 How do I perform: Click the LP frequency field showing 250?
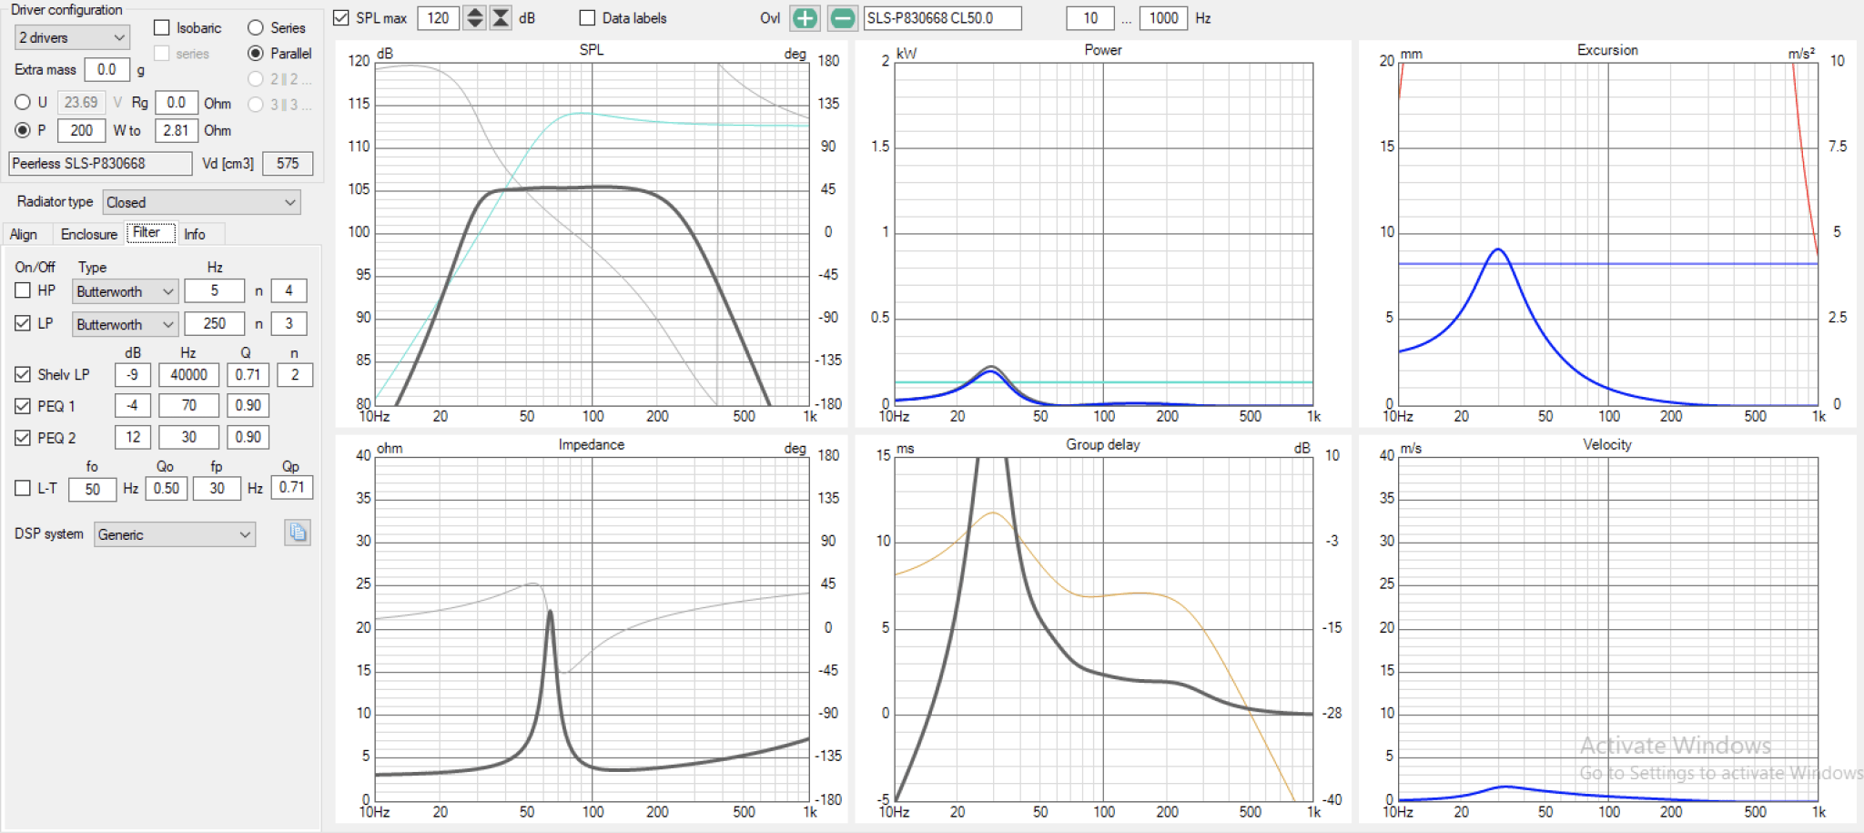tap(215, 323)
